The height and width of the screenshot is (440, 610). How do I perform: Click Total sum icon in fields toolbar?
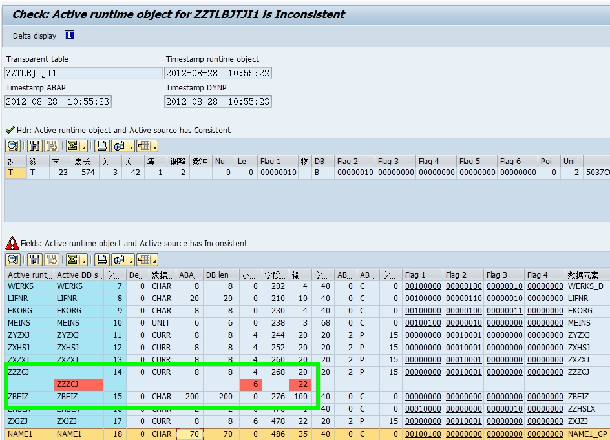pyautogui.click(x=73, y=260)
